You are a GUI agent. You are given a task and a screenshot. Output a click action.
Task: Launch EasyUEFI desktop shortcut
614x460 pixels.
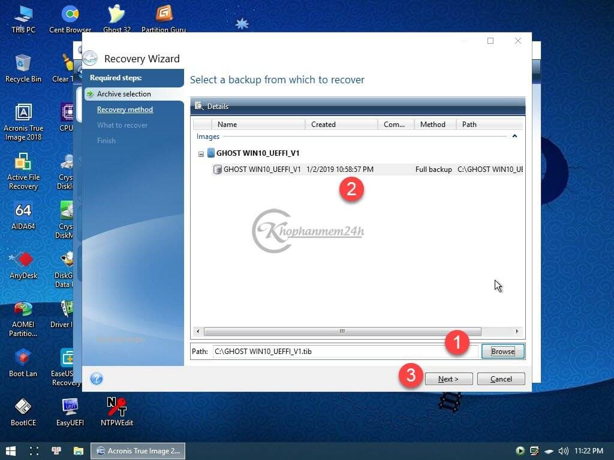pyautogui.click(x=70, y=411)
